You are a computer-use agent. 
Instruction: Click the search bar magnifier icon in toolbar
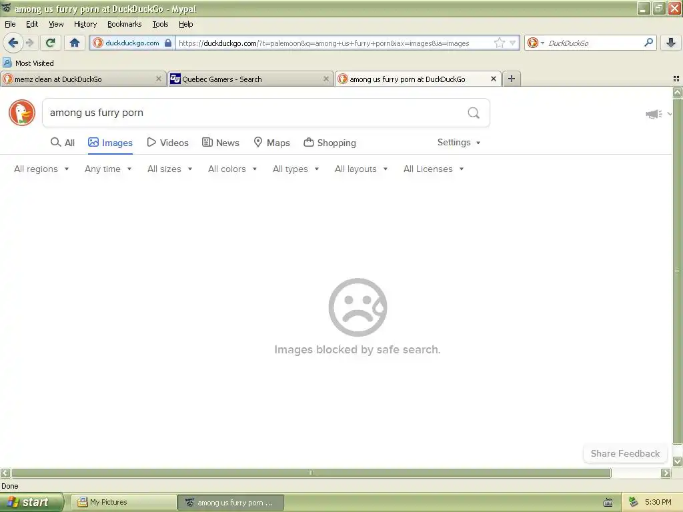pyautogui.click(x=648, y=43)
